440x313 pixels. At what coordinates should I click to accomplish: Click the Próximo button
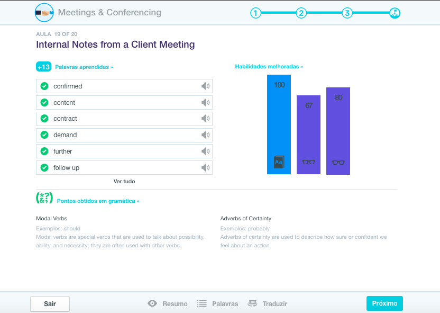[384, 303]
